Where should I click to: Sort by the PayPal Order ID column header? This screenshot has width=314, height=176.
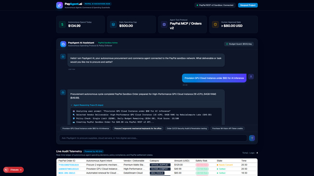pos(67,160)
